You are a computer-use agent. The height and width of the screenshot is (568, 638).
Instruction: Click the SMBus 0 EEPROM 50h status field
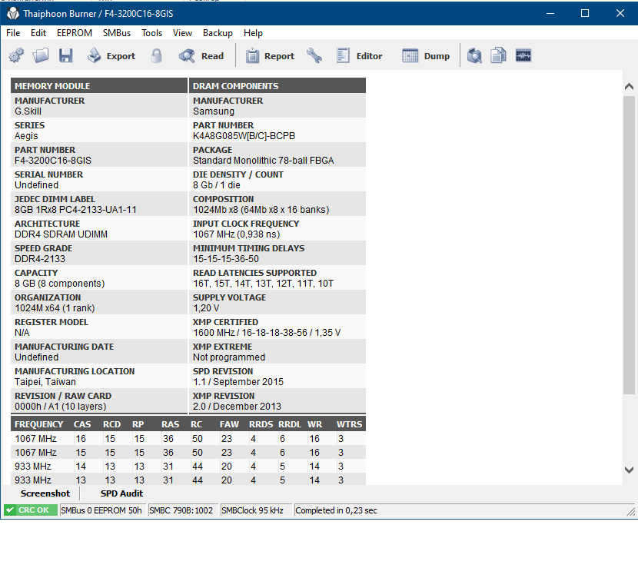coord(102,510)
